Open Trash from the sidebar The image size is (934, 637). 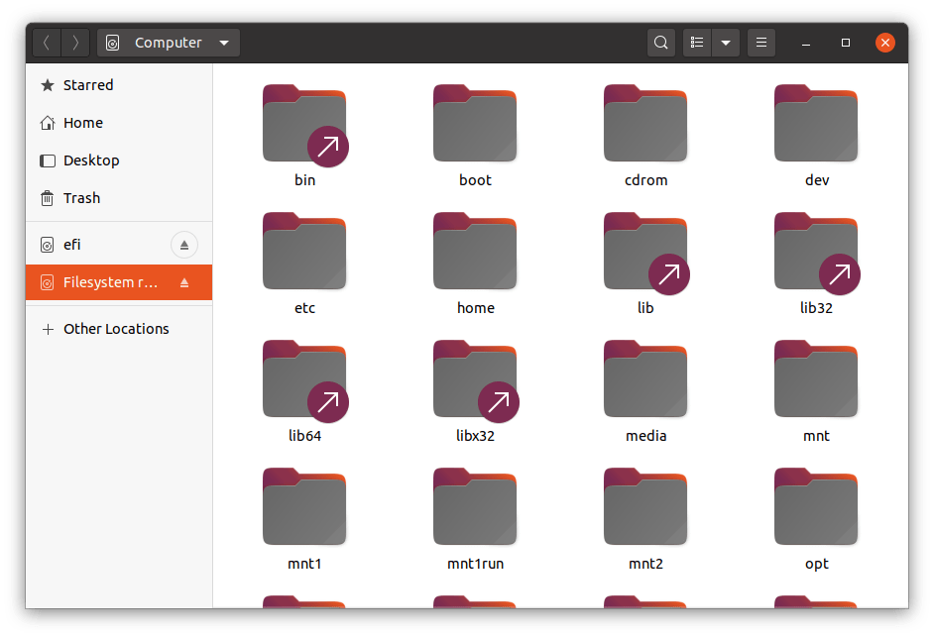click(x=81, y=198)
